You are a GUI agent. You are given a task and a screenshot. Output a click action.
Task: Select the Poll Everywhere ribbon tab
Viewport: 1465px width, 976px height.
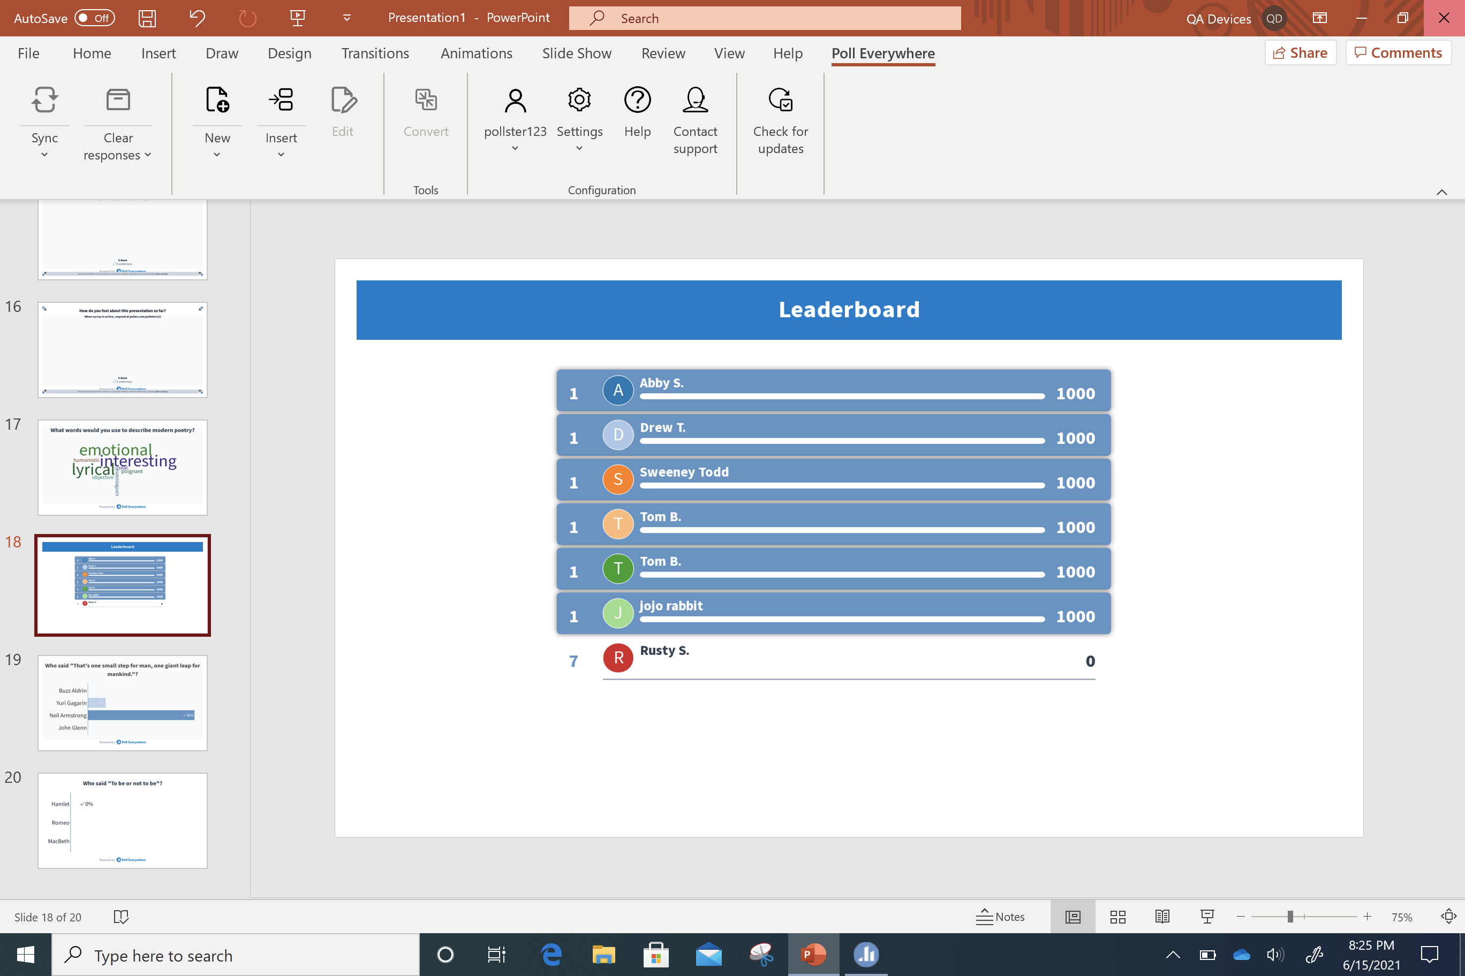tap(883, 52)
